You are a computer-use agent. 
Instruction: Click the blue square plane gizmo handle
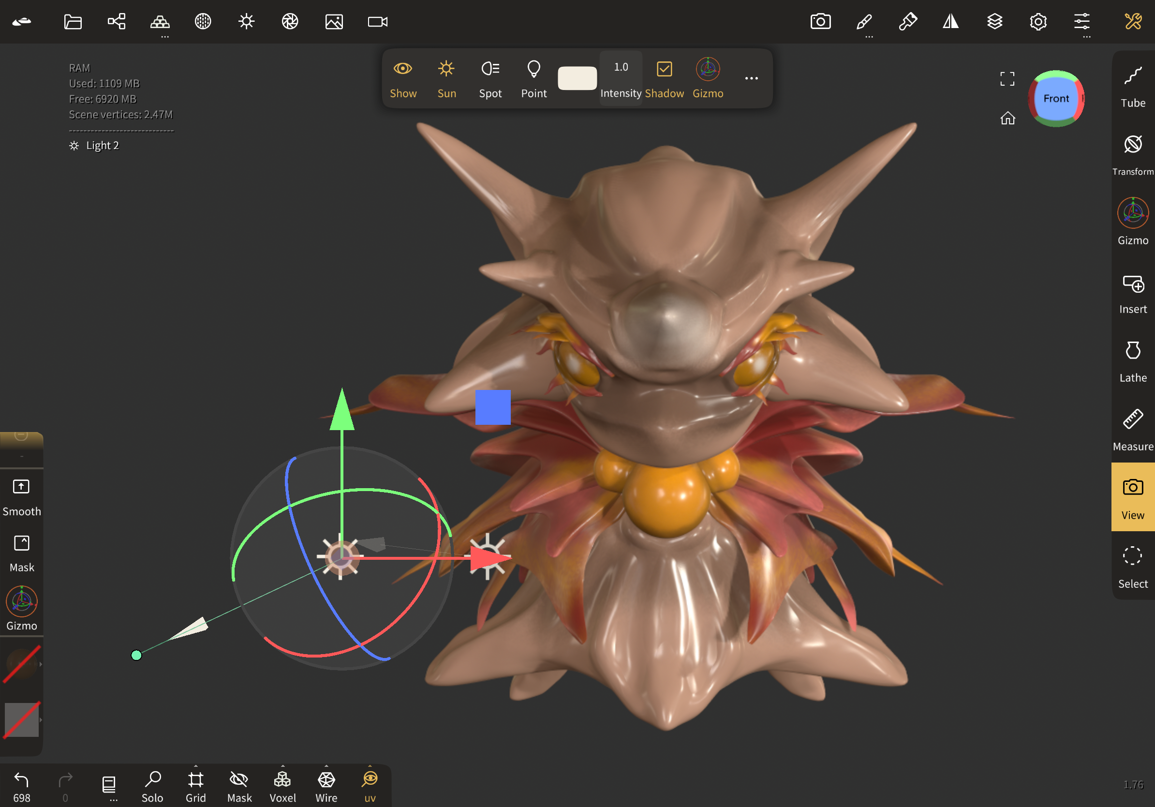pyautogui.click(x=492, y=406)
